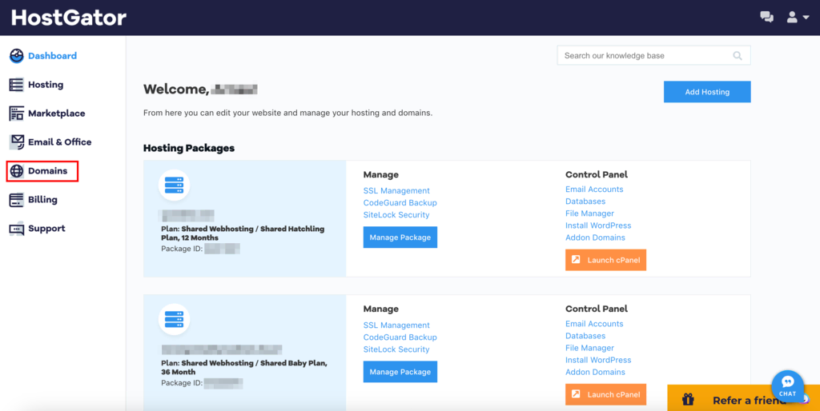Open the chat messages icon in header
Viewport: 820px width, 411px height.
(766, 18)
